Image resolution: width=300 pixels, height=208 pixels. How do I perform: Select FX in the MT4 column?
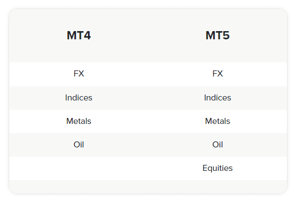coord(79,74)
